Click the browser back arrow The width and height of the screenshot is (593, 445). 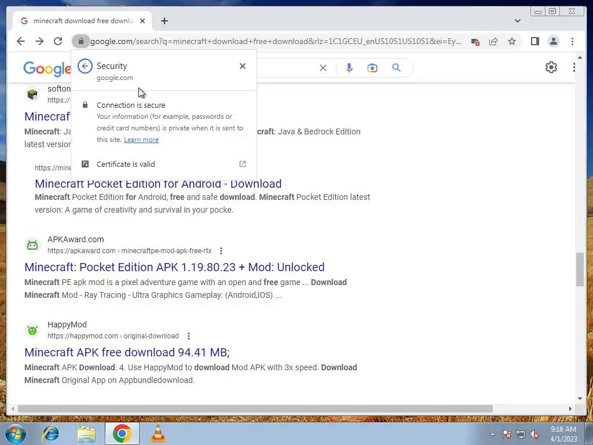coord(21,41)
